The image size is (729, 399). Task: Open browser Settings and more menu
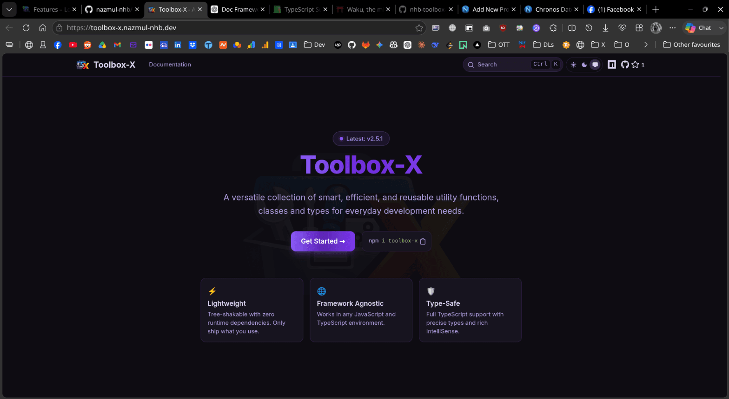coord(673,28)
